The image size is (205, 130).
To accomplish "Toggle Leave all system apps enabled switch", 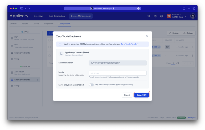I will click(91, 85).
